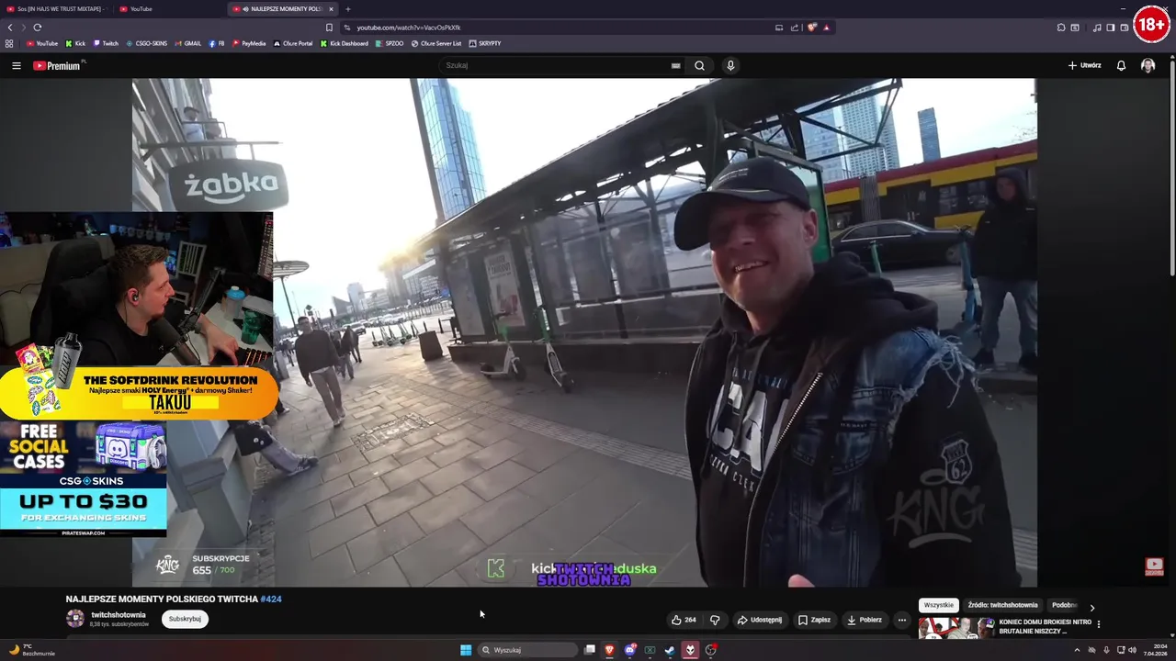Open the GMAIL bookmark
The width and height of the screenshot is (1176, 661).
[187, 43]
